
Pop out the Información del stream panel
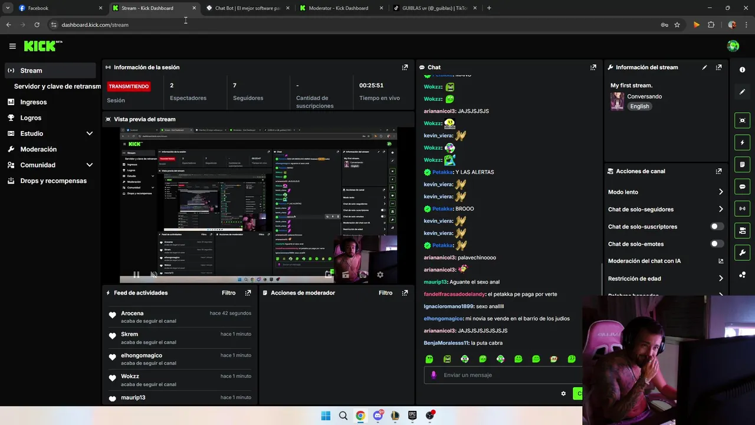pos(718,67)
